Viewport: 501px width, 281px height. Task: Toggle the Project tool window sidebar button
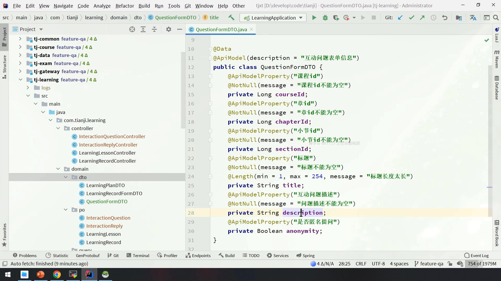click(4, 36)
